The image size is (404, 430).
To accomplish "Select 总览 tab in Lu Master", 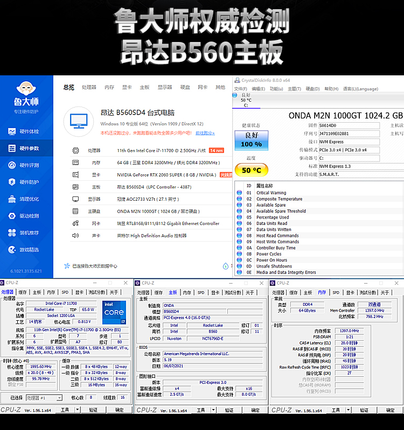I will pos(68,87).
